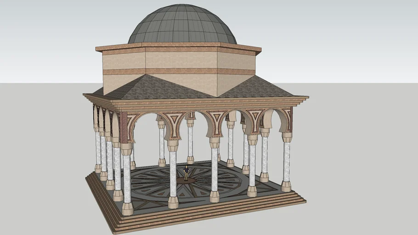The image size is (418, 235).
Task: Click the gray dome on top
Action: click(x=182, y=25)
